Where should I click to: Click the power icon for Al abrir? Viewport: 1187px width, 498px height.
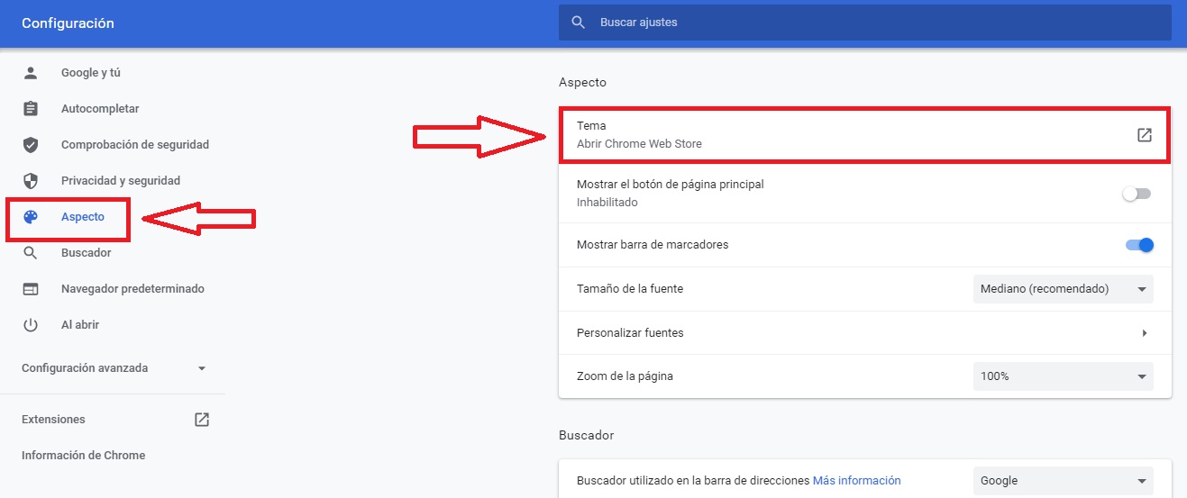click(31, 325)
